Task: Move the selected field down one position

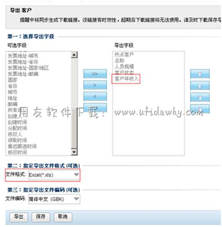Action: click(x=200, y=97)
